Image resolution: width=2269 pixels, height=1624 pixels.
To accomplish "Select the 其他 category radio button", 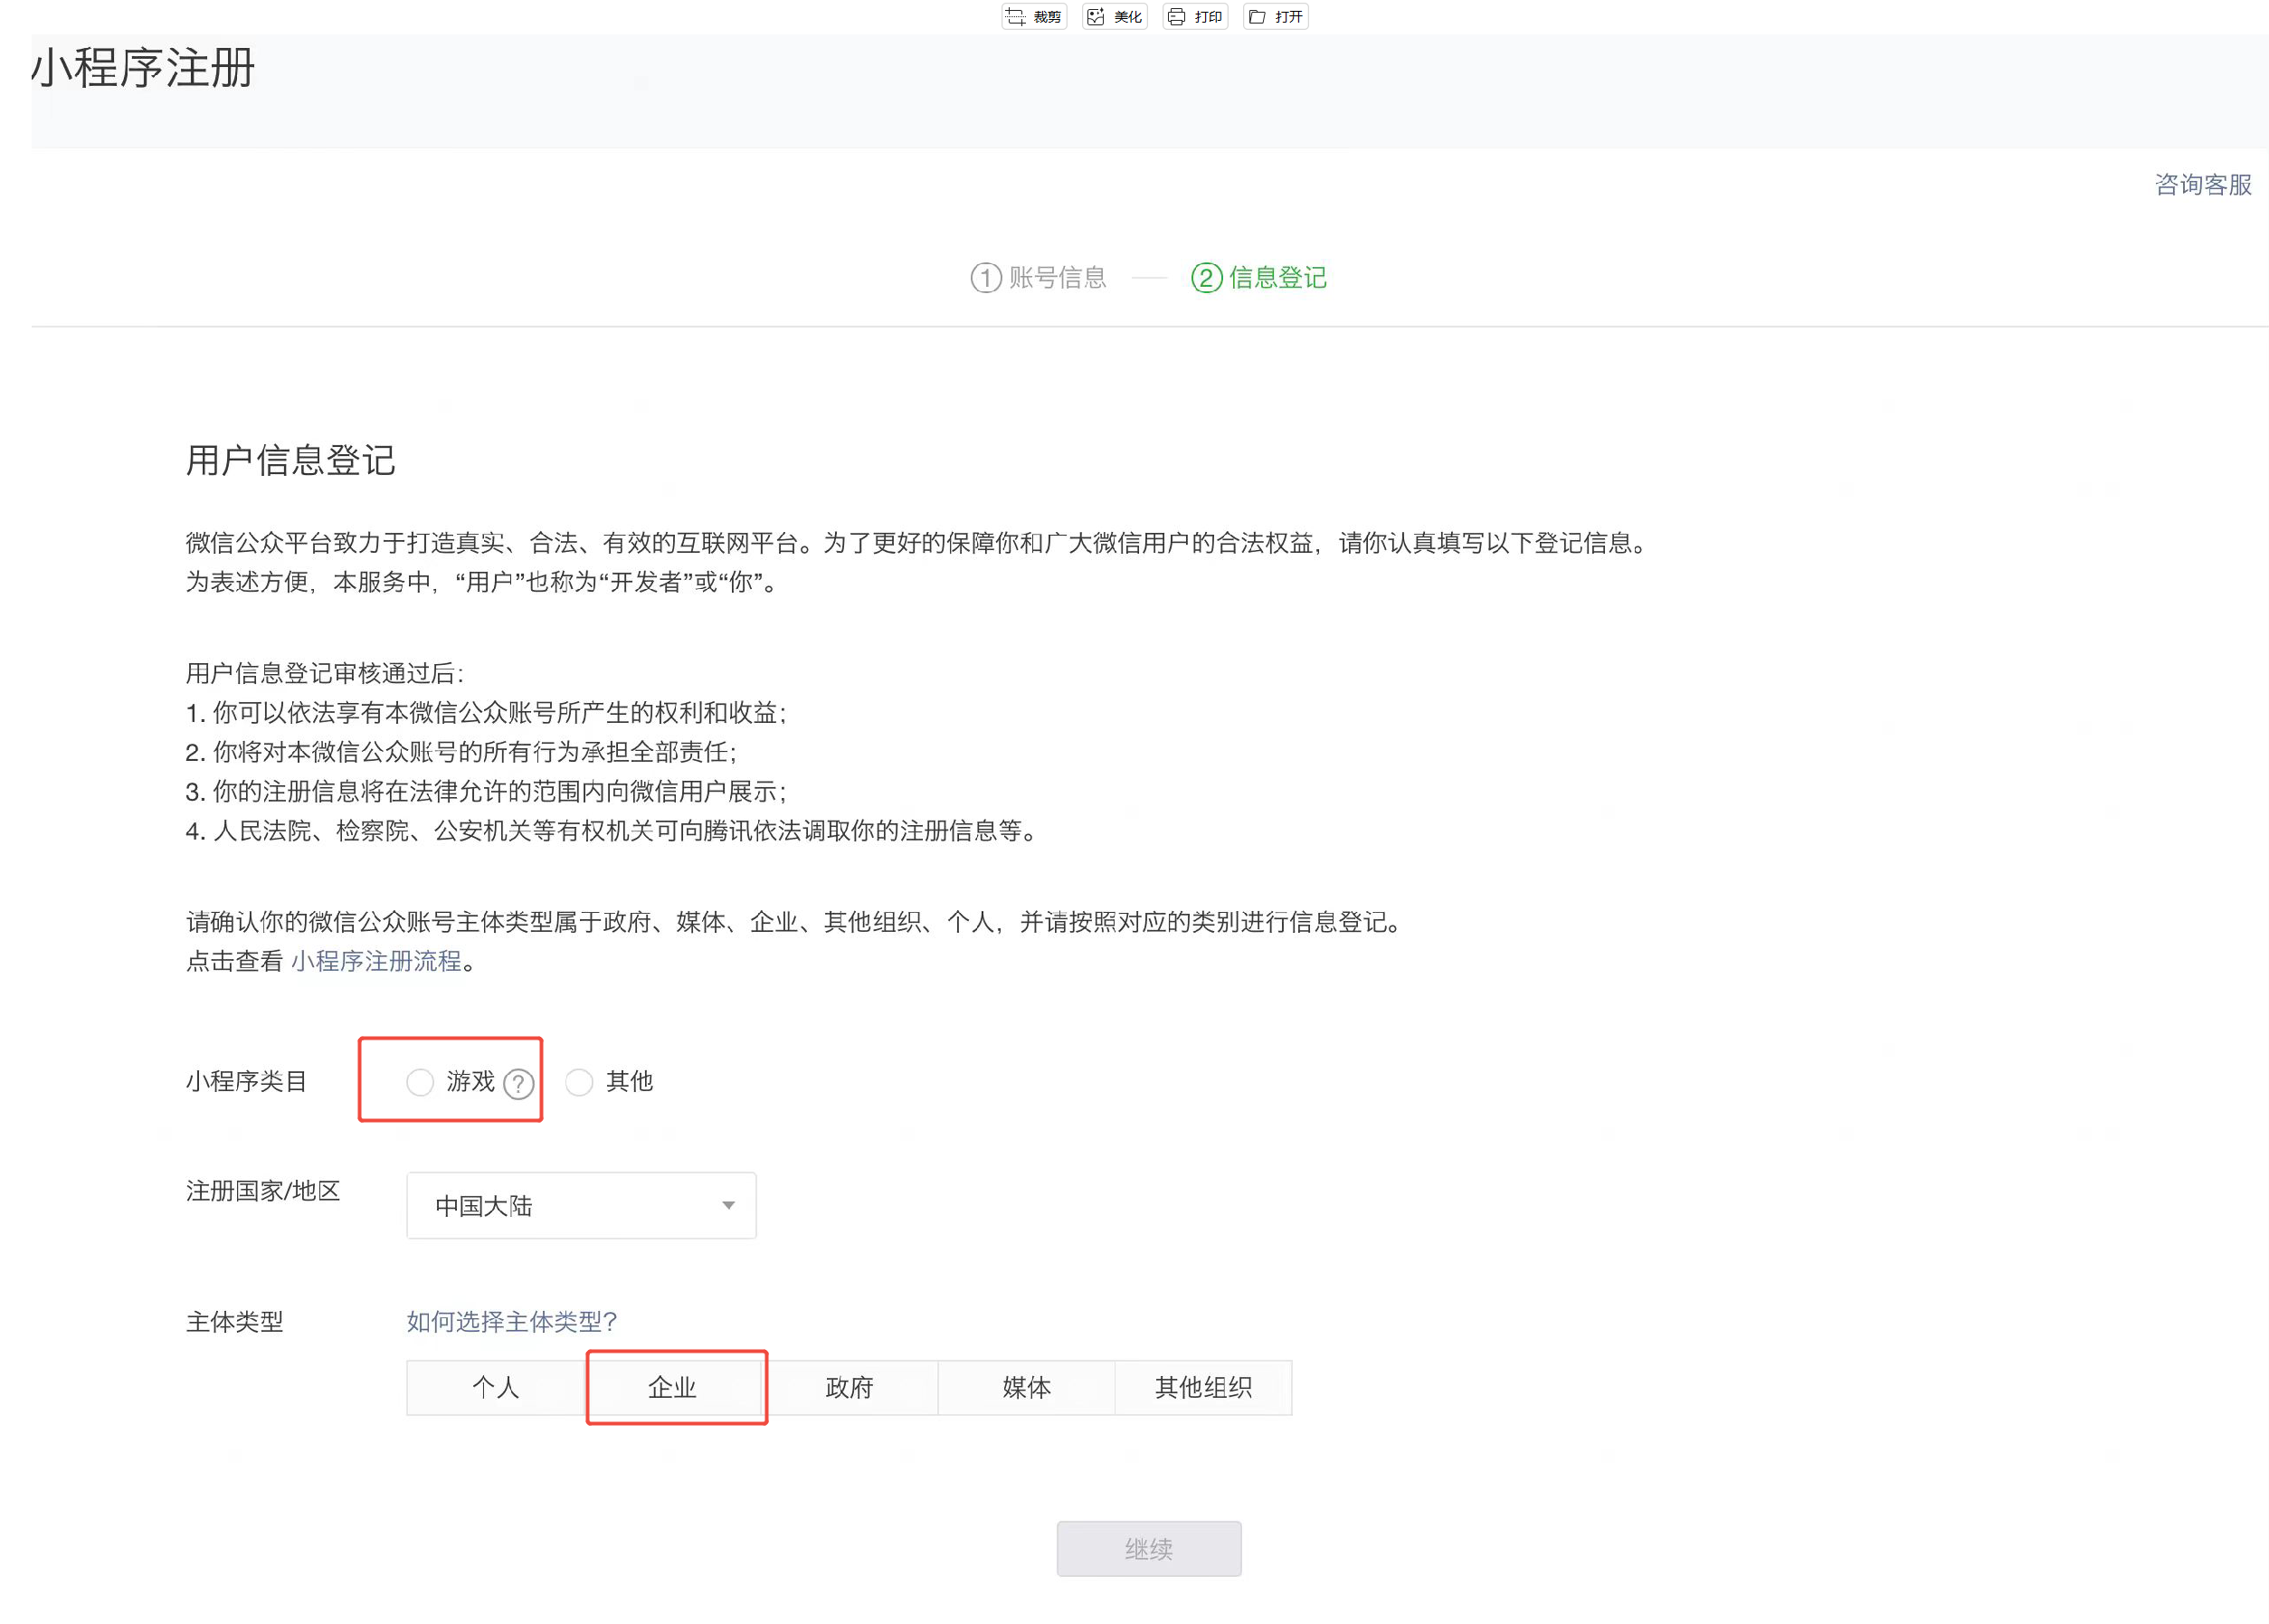I will 579,1082.
